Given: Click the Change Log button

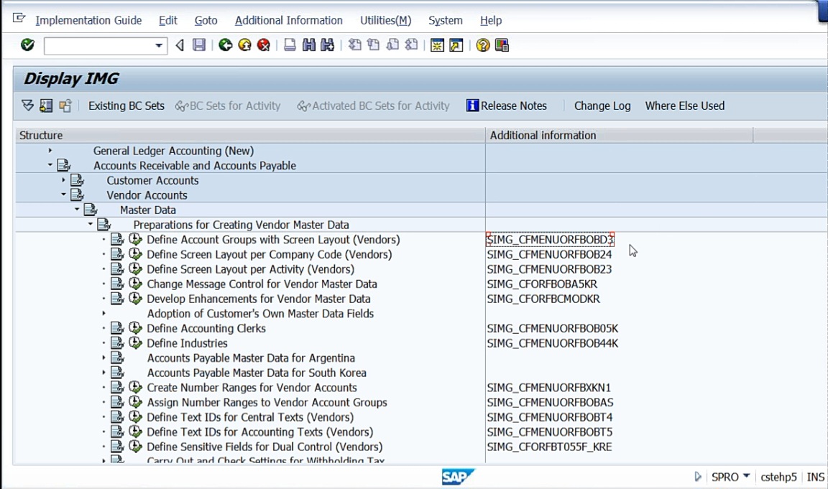Looking at the screenshot, I should [x=602, y=106].
